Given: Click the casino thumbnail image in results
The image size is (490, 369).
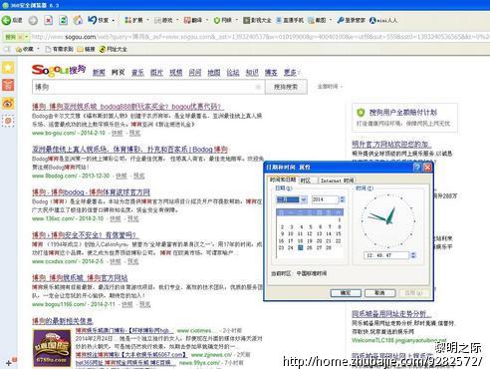Looking at the screenshot, I should tap(52, 348).
